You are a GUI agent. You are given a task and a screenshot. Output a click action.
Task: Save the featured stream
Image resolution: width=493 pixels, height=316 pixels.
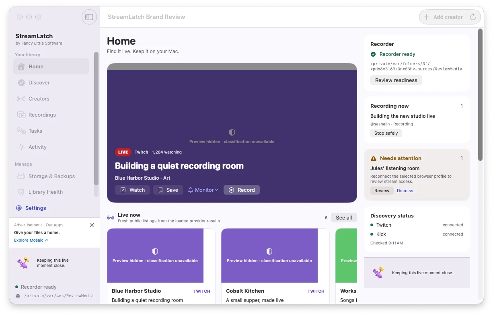click(x=168, y=190)
